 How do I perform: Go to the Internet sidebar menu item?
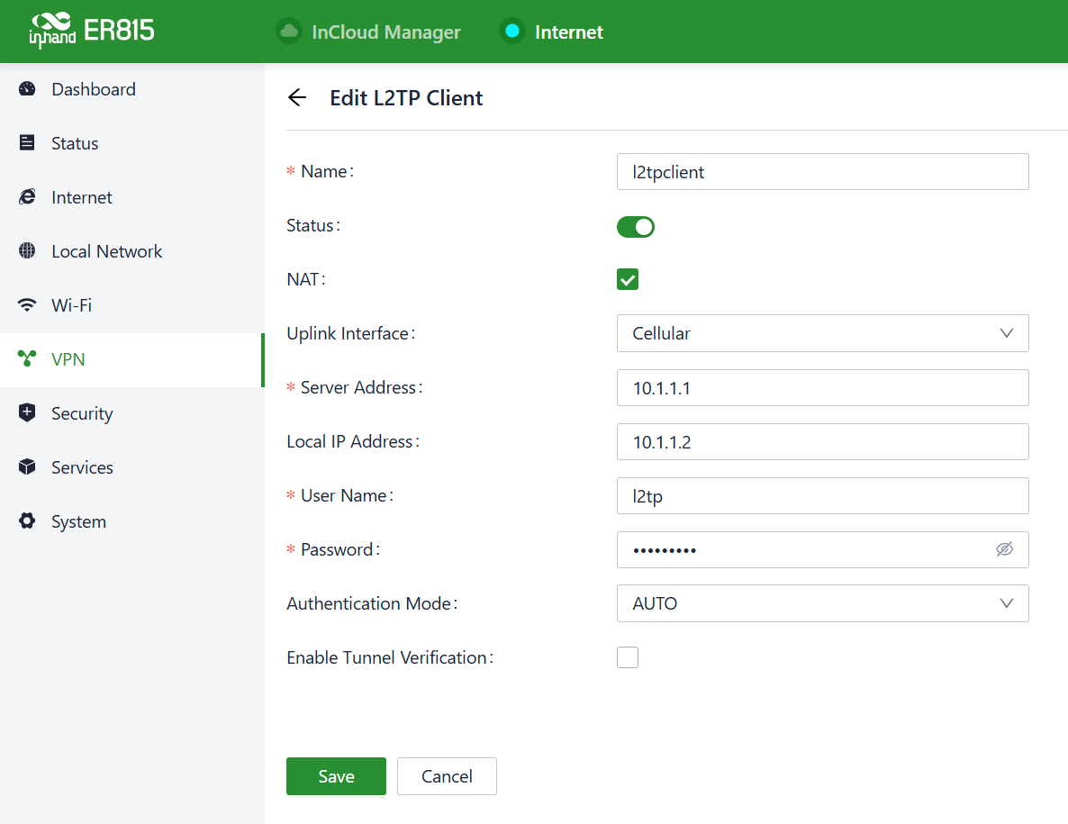tap(81, 197)
